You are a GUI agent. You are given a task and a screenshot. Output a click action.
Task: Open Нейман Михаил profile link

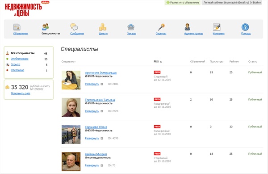click(96, 154)
